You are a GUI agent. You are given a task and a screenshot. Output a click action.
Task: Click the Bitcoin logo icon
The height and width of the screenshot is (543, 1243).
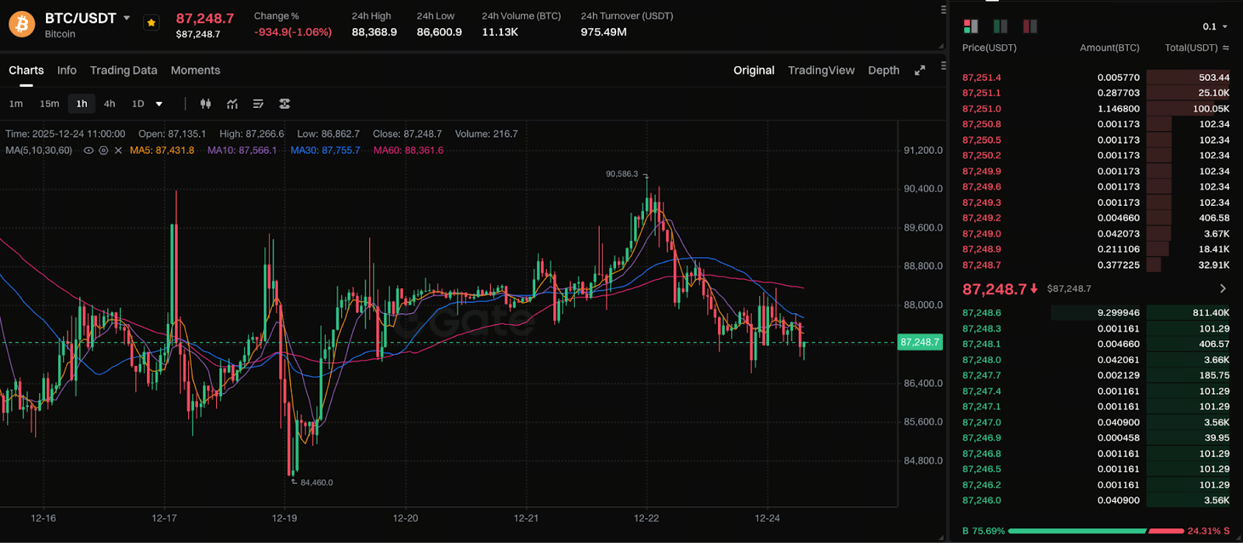[22, 25]
